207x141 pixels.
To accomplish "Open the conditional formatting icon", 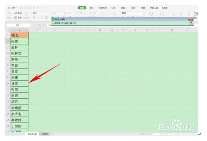I will point(151,14).
